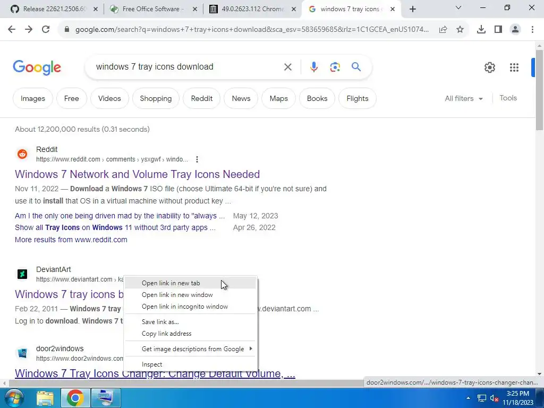Open the tab search chevron

pos(458,7)
